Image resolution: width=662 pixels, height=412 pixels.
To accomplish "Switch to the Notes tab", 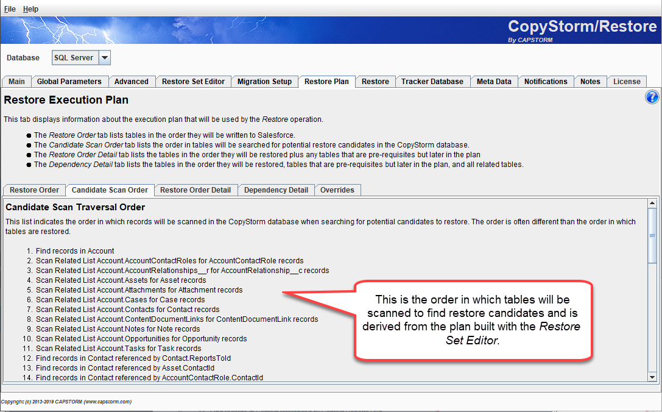I will point(590,82).
